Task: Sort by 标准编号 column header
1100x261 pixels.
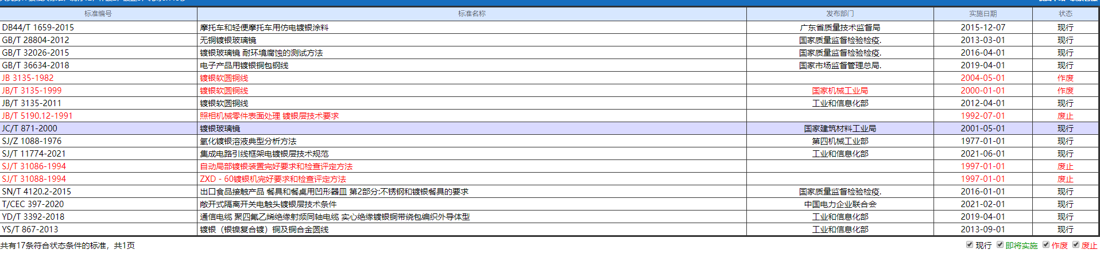Action: (x=98, y=14)
